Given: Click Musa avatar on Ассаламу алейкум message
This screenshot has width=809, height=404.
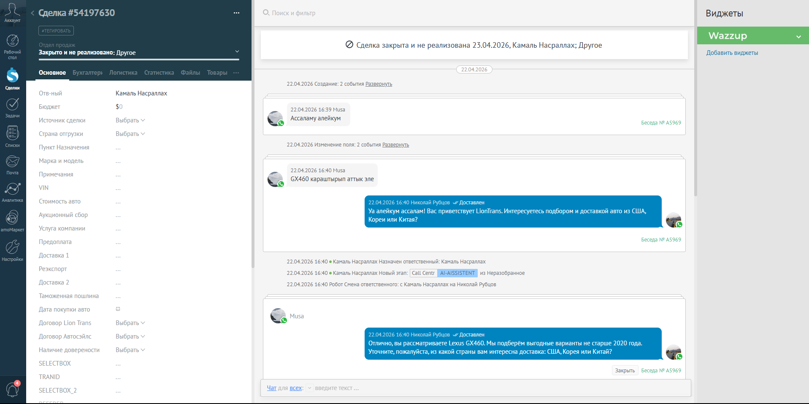Looking at the screenshot, I should click(x=276, y=119).
